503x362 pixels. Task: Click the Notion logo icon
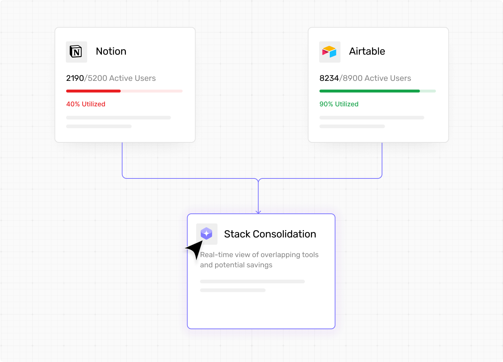(x=76, y=52)
